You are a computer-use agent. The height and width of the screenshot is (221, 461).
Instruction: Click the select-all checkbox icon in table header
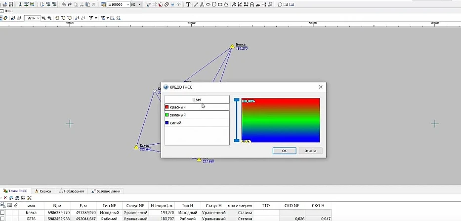coord(2,205)
